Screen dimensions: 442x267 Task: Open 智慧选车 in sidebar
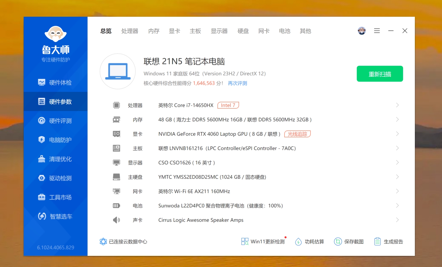55,217
